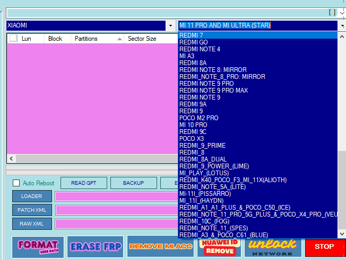Click the PATCH XML path input field
346x260 pixels.
[117, 210]
